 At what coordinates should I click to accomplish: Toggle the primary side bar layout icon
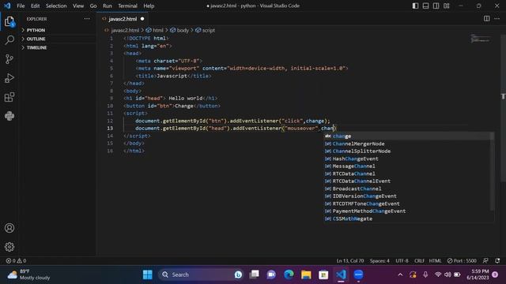415,6
